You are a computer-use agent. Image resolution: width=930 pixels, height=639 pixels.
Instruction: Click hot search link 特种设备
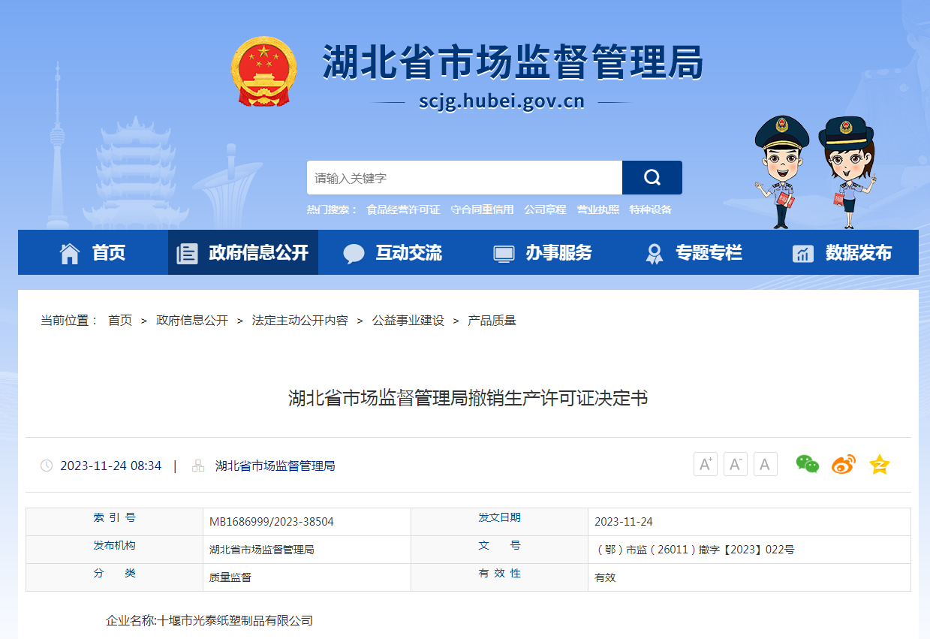(x=651, y=210)
